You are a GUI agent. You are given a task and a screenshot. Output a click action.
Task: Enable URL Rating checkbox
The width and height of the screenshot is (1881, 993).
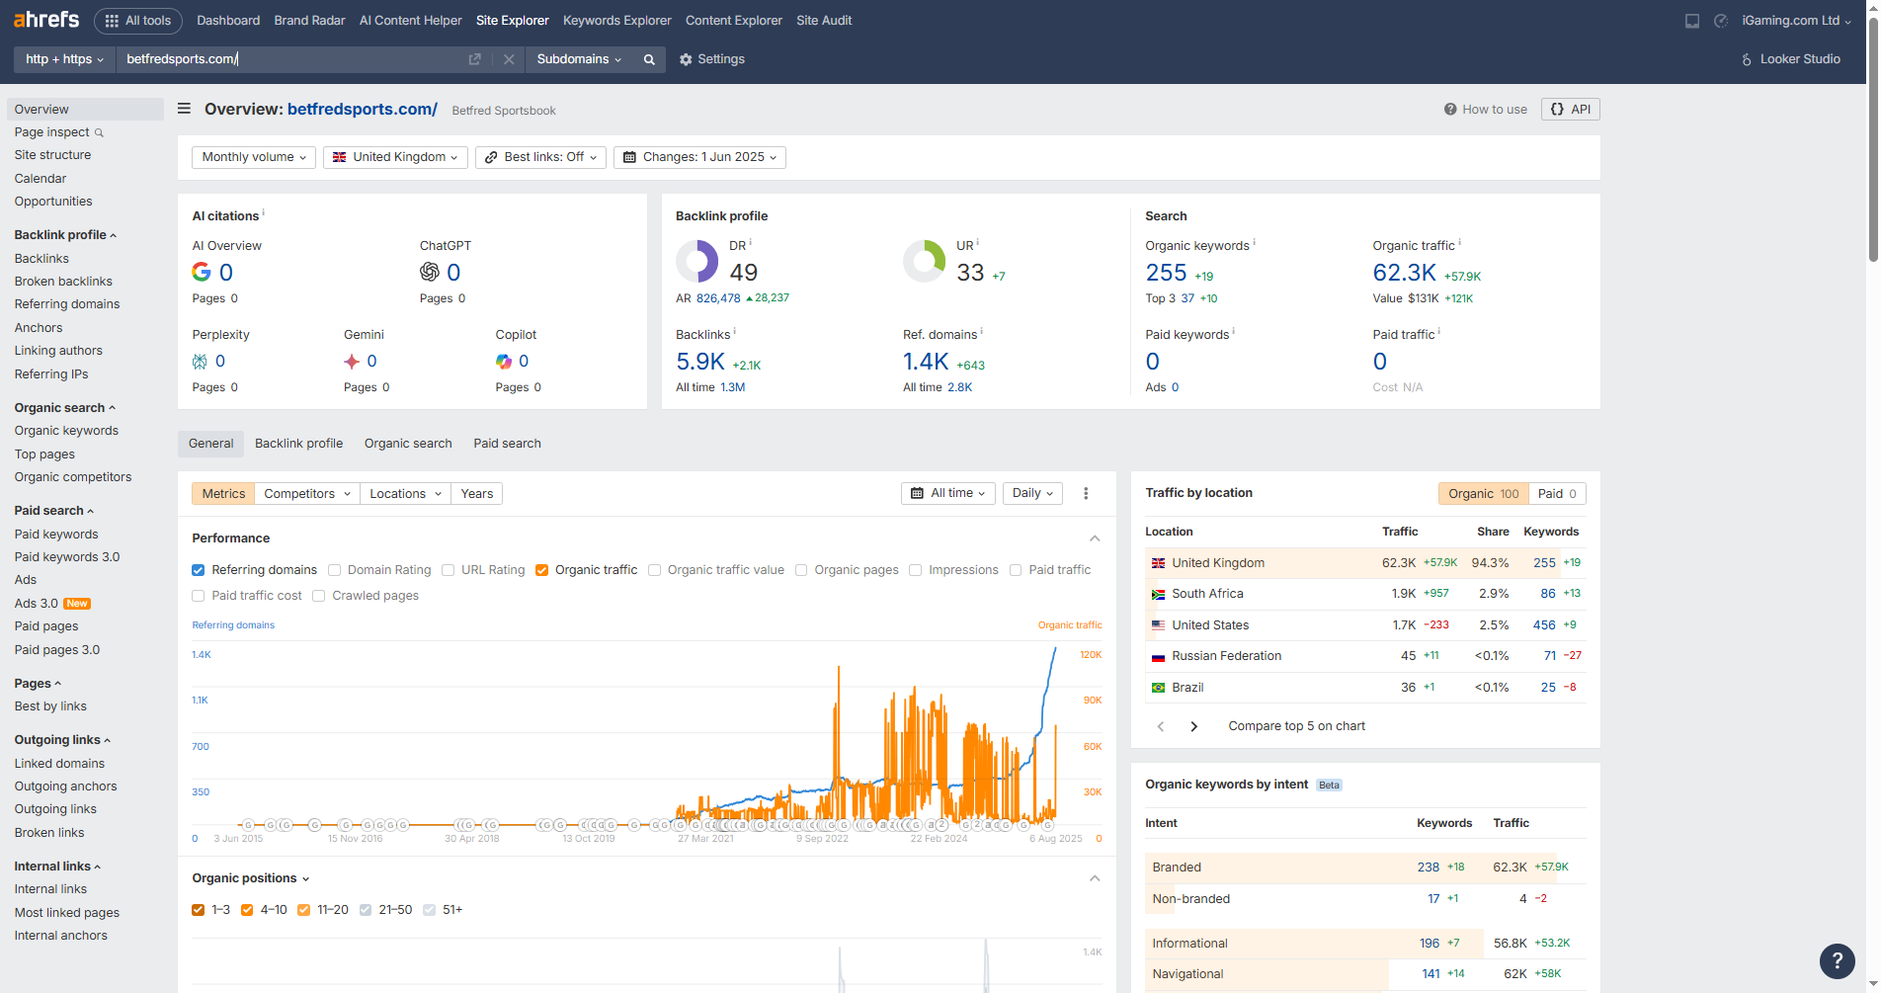click(x=449, y=570)
